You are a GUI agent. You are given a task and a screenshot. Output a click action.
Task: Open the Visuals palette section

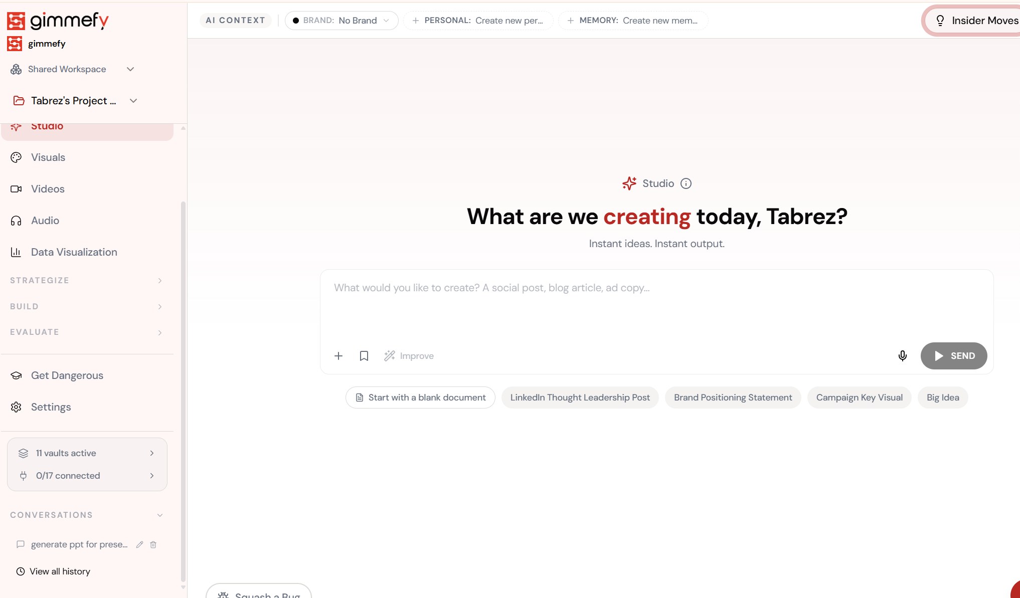coord(47,157)
